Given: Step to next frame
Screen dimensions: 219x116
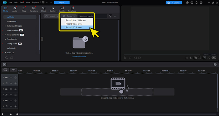Looking at the screenshot, I should [x=140, y=58].
